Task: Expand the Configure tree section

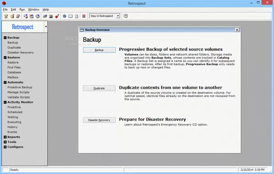Action: coord(5,147)
